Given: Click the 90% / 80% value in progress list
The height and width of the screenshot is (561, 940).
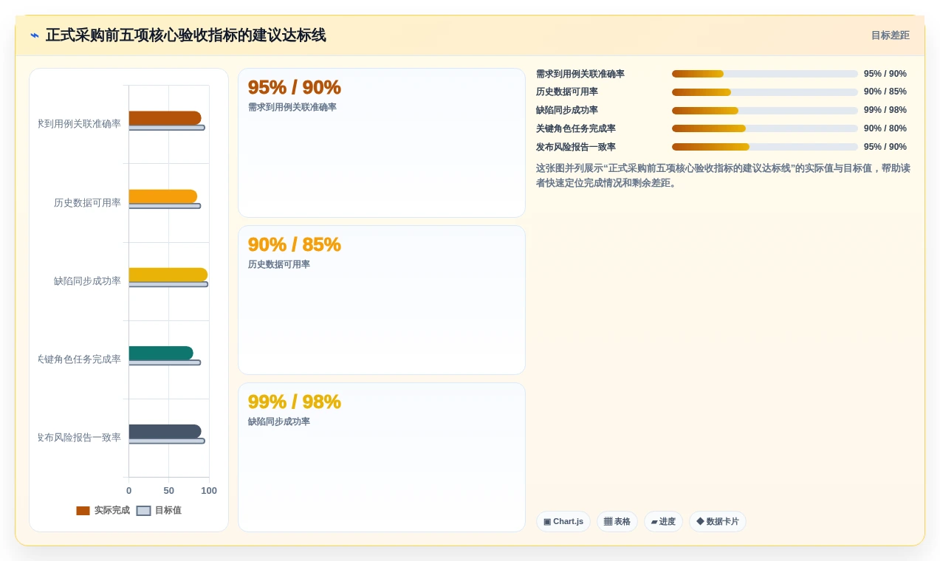Looking at the screenshot, I should (885, 128).
